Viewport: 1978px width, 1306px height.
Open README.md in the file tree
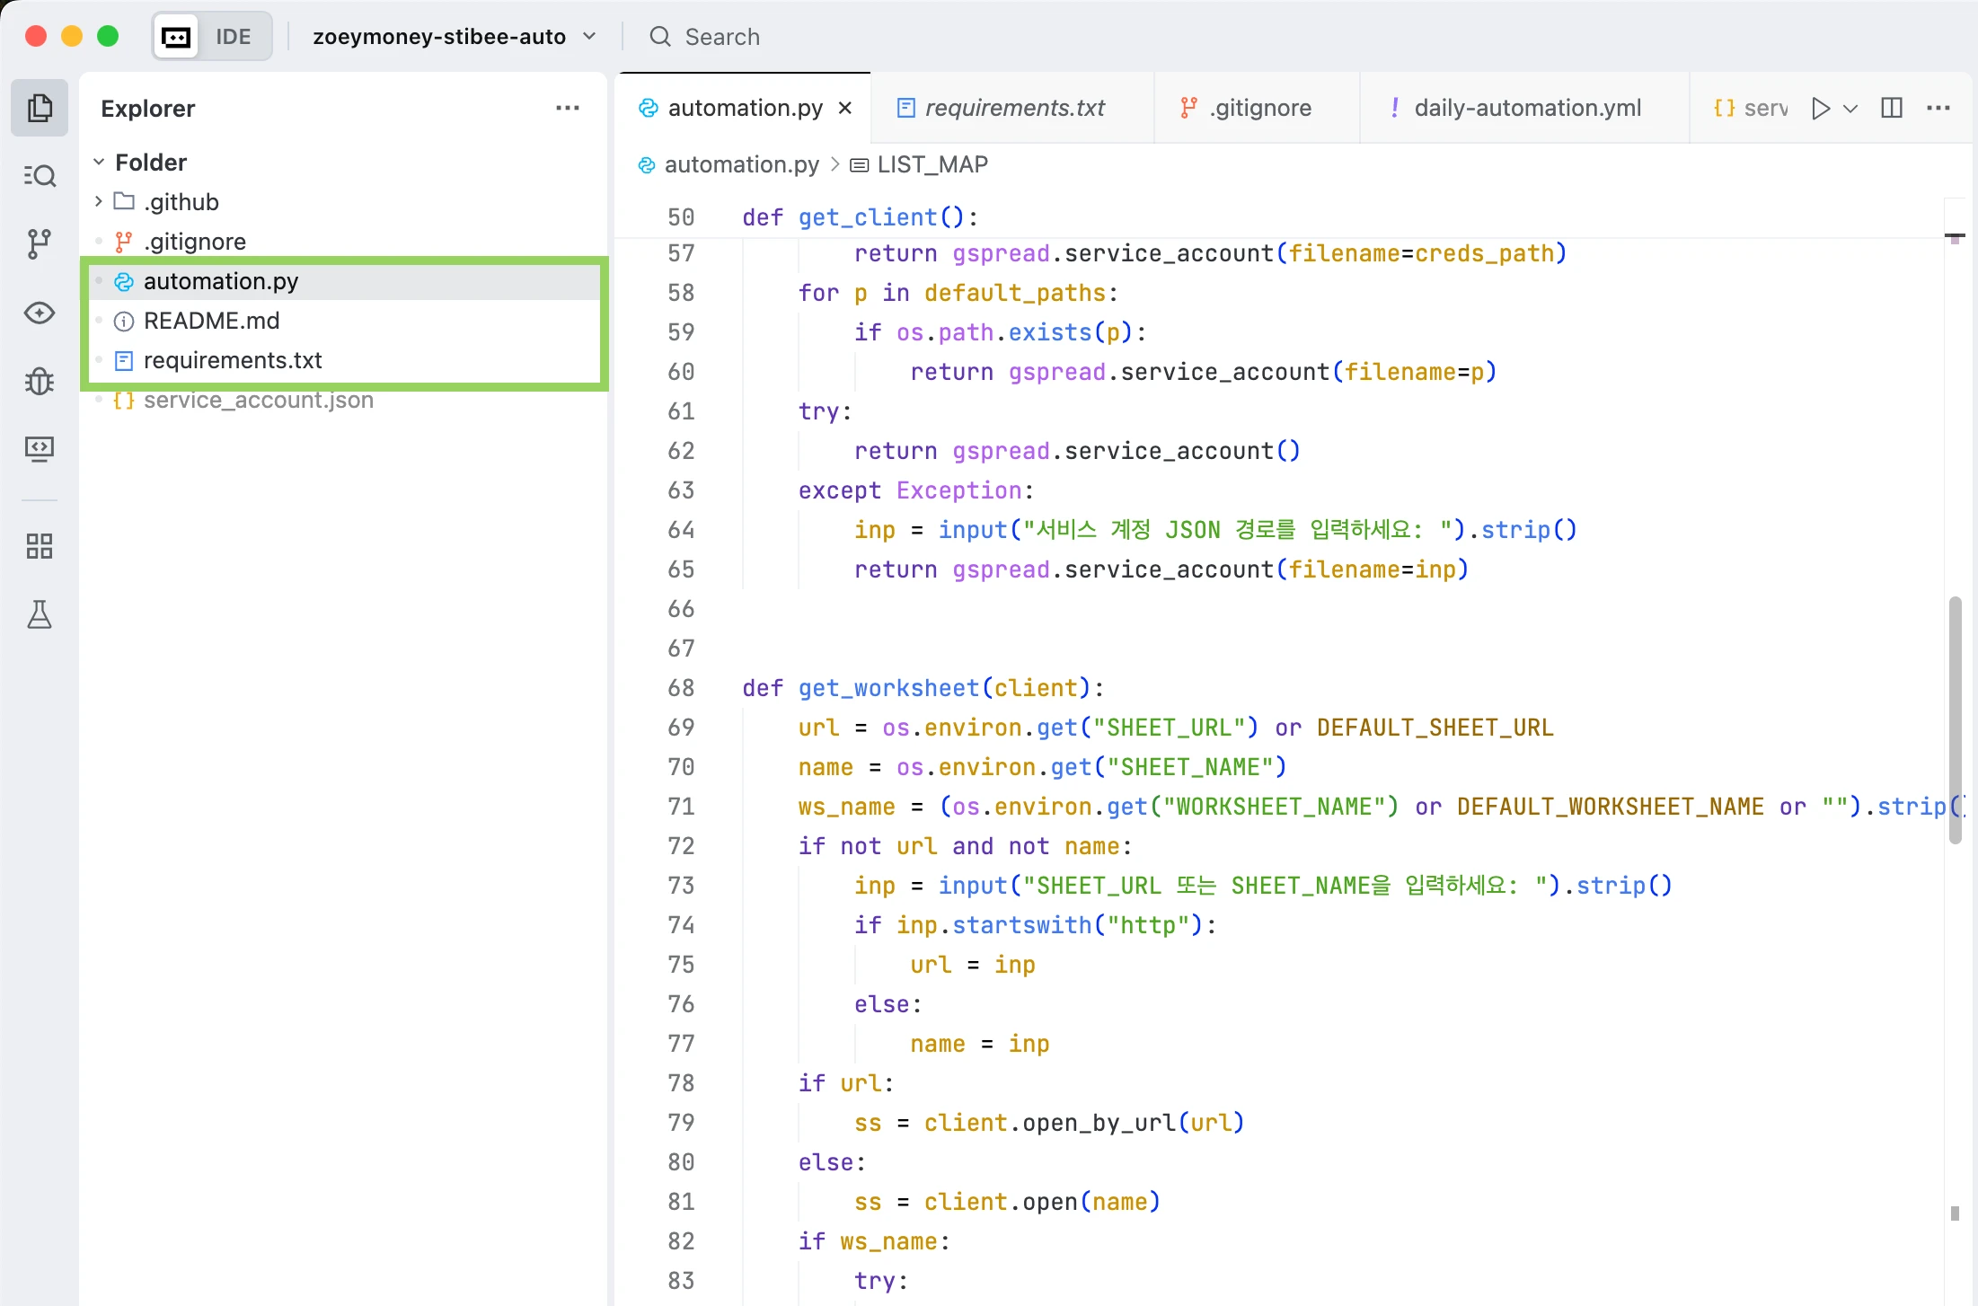[x=211, y=321]
